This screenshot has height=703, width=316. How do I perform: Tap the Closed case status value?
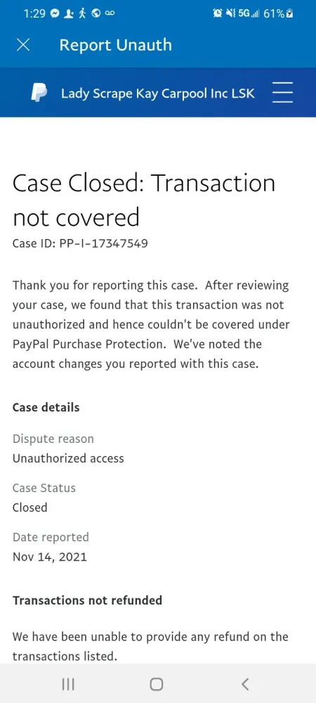30,508
